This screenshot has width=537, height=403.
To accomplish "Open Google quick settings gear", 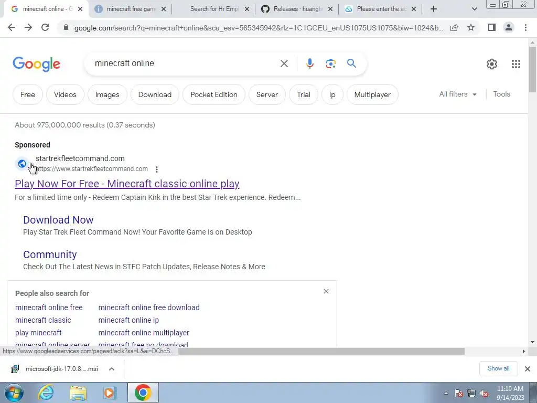I will click(492, 63).
